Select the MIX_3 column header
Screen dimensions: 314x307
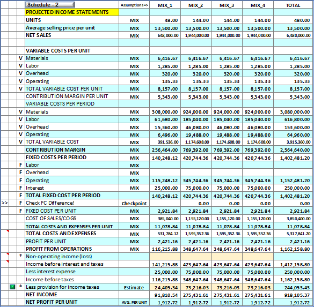coord(227,5)
